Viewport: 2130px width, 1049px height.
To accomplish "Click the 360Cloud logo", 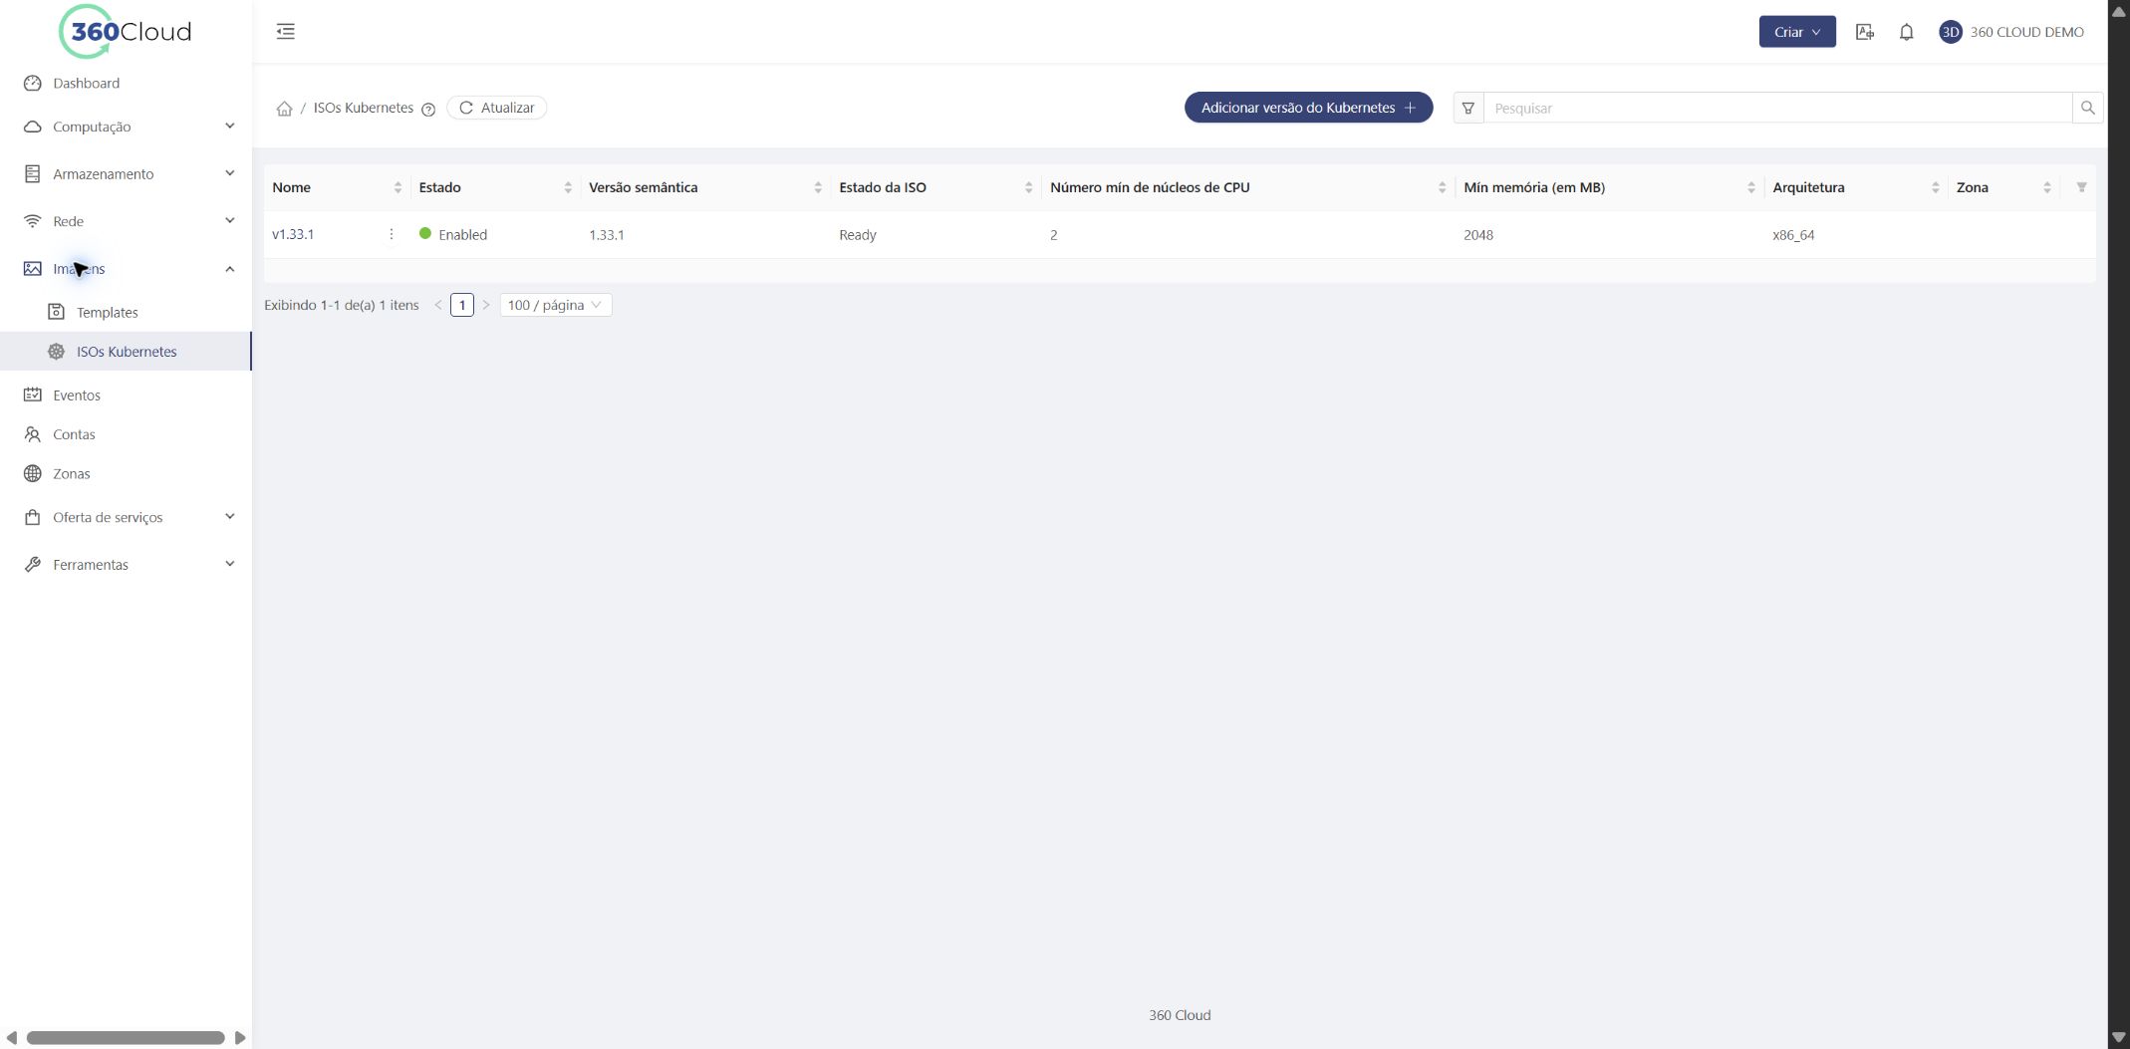I will point(126,31).
